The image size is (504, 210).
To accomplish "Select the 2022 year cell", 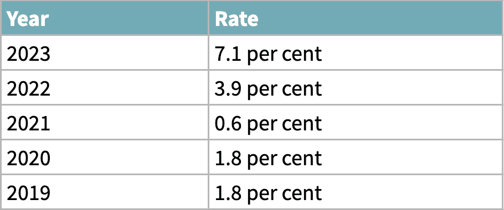I will tap(105, 87).
